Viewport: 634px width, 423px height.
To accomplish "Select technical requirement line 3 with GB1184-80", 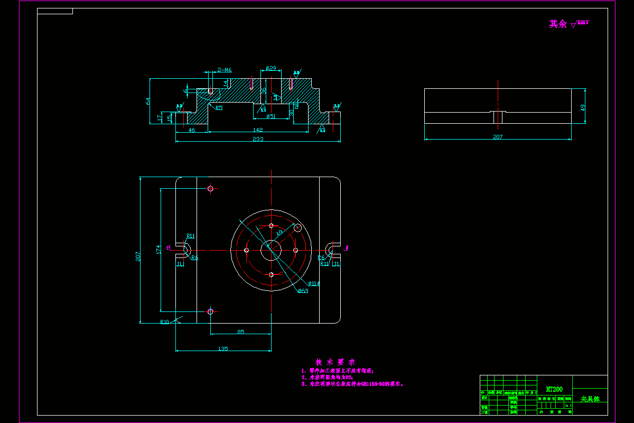I will [x=353, y=384].
